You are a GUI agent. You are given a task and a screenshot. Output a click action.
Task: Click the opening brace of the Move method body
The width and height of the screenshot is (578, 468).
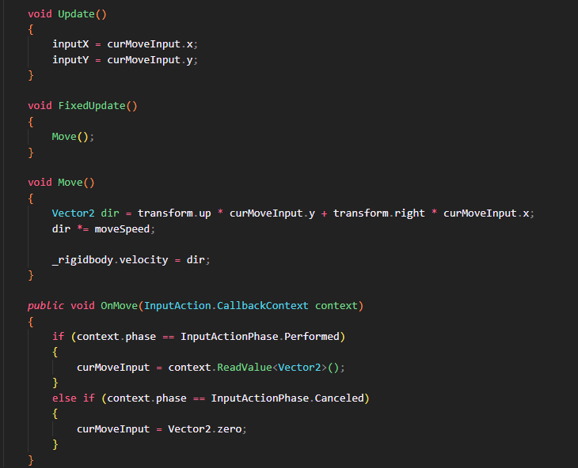(x=31, y=198)
